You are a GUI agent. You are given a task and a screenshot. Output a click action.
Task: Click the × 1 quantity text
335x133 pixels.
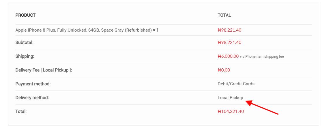pos(156,30)
